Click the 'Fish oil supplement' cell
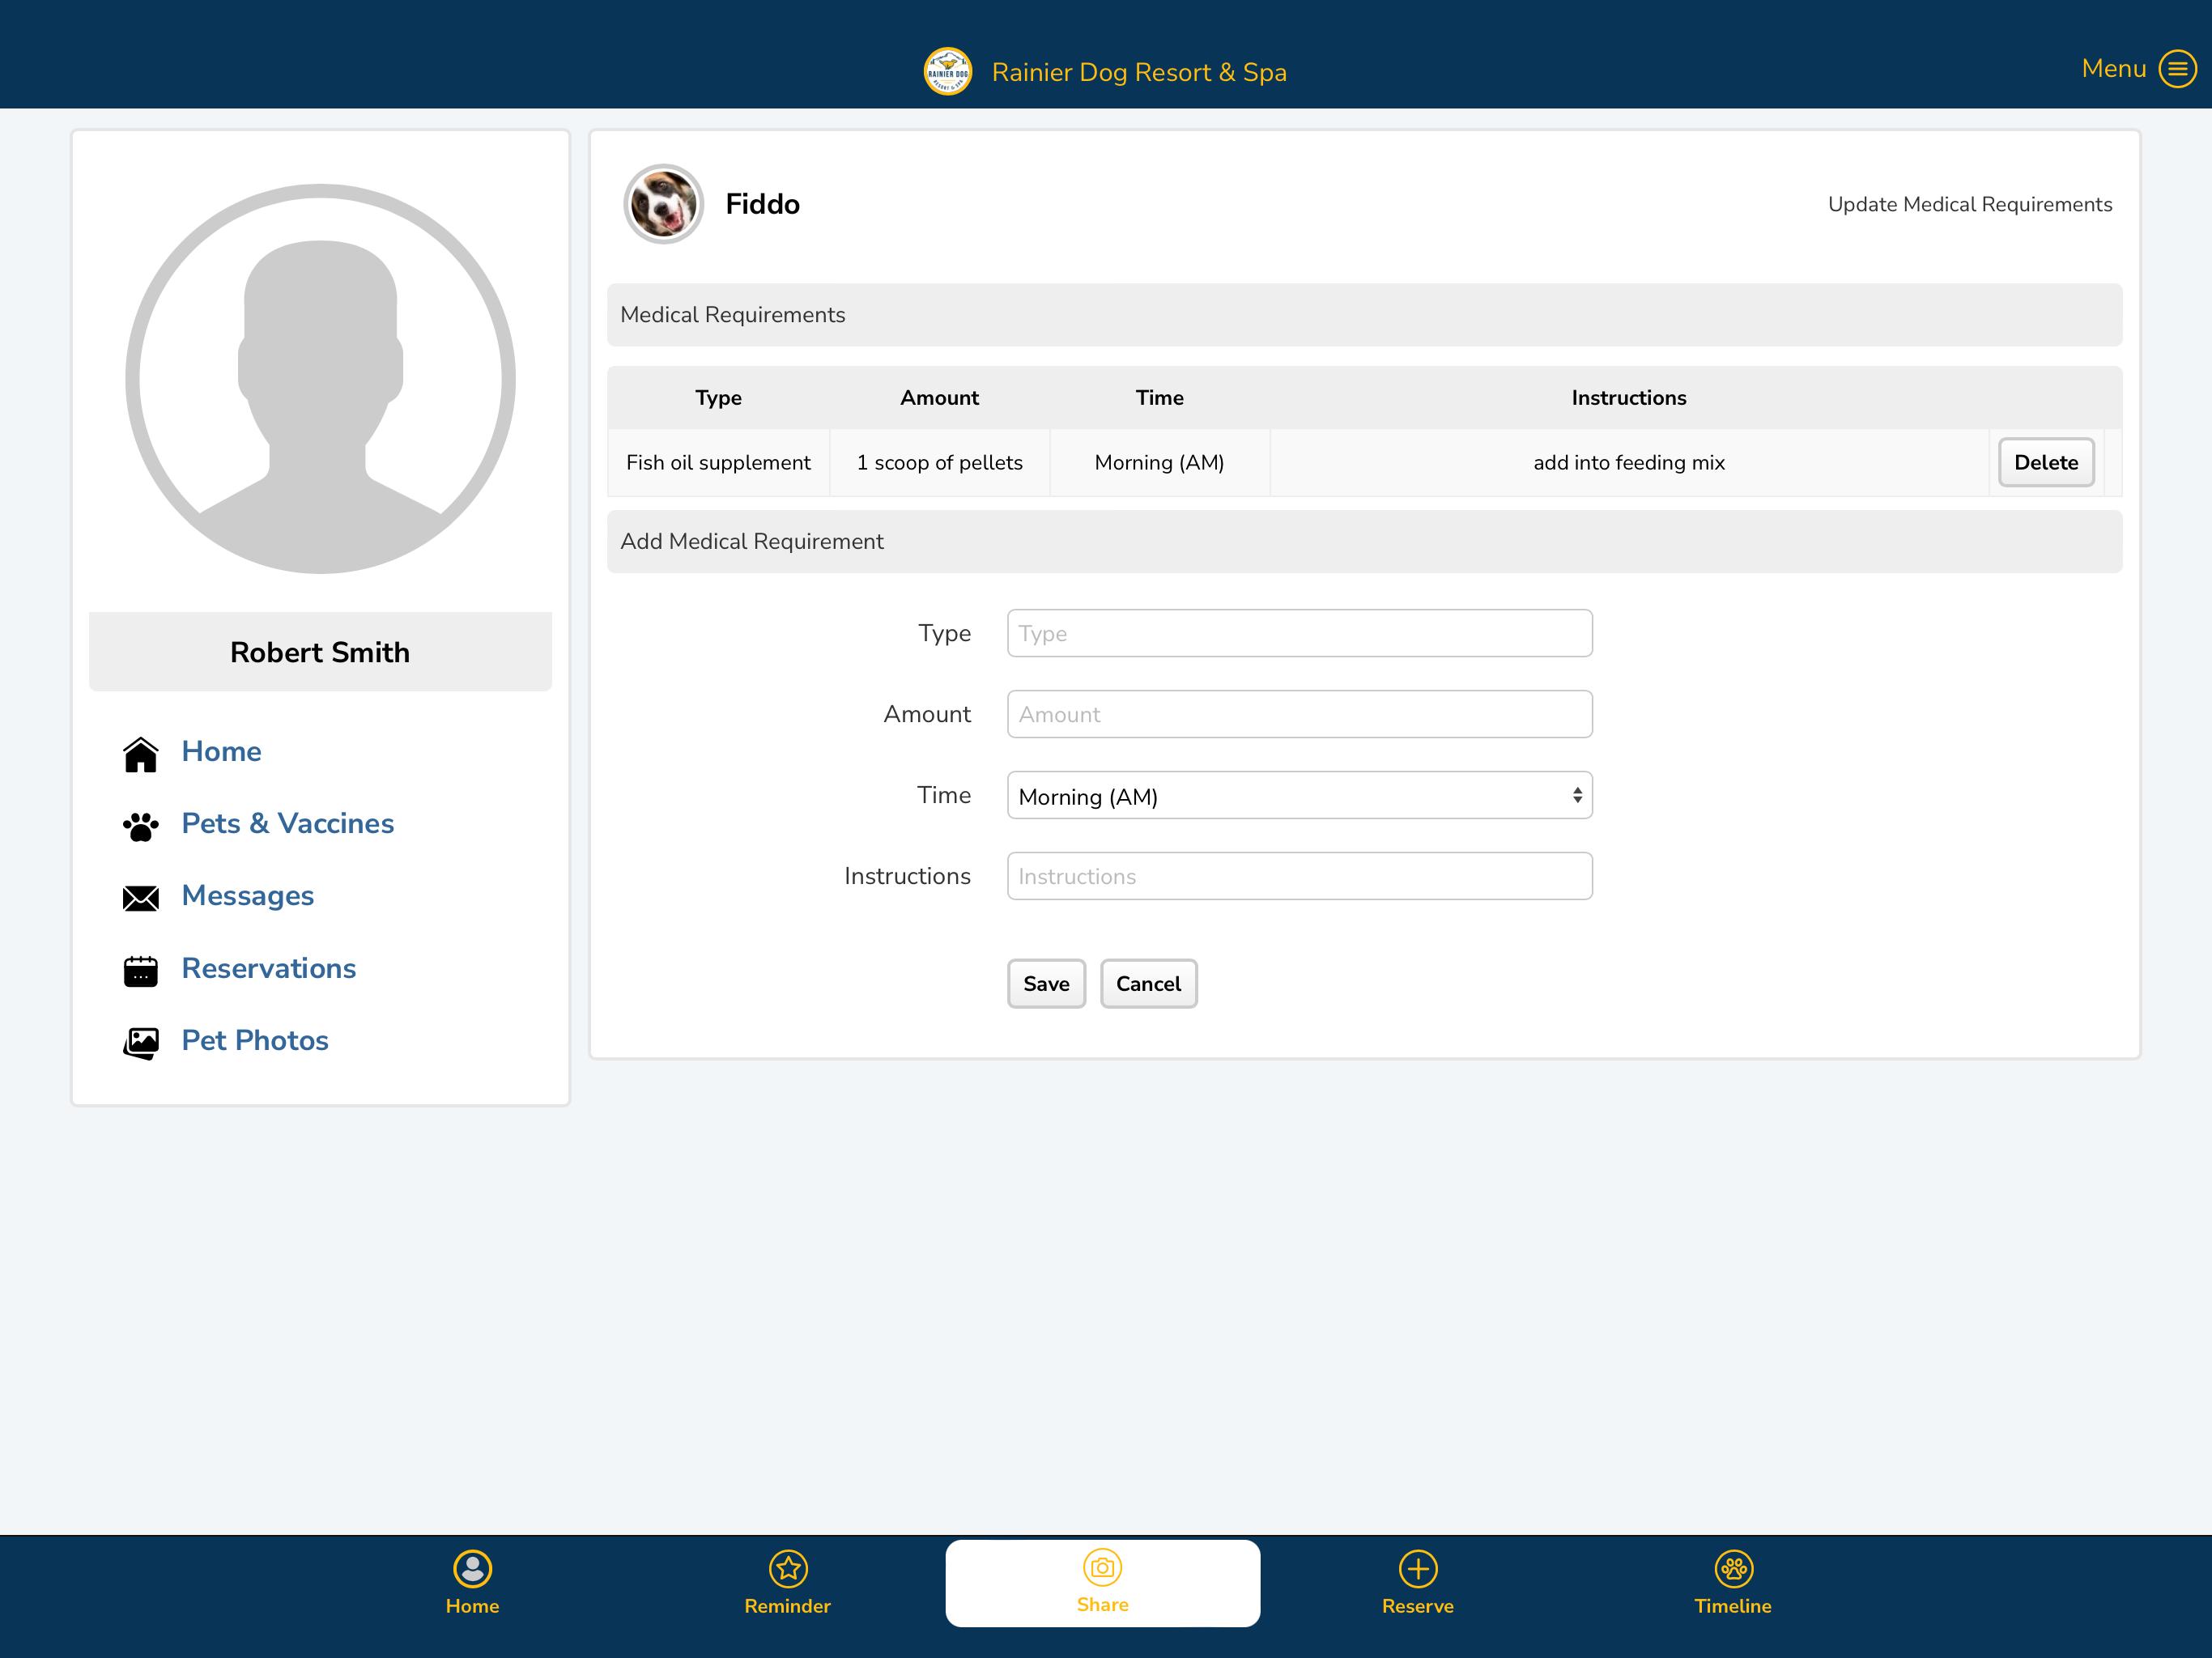The image size is (2212, 1658). [x=718, y=462]
